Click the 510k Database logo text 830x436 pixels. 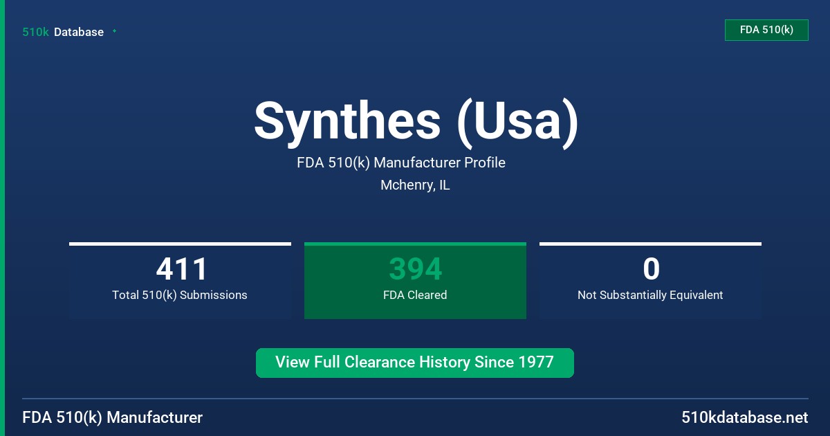click(x=63, y=32)
